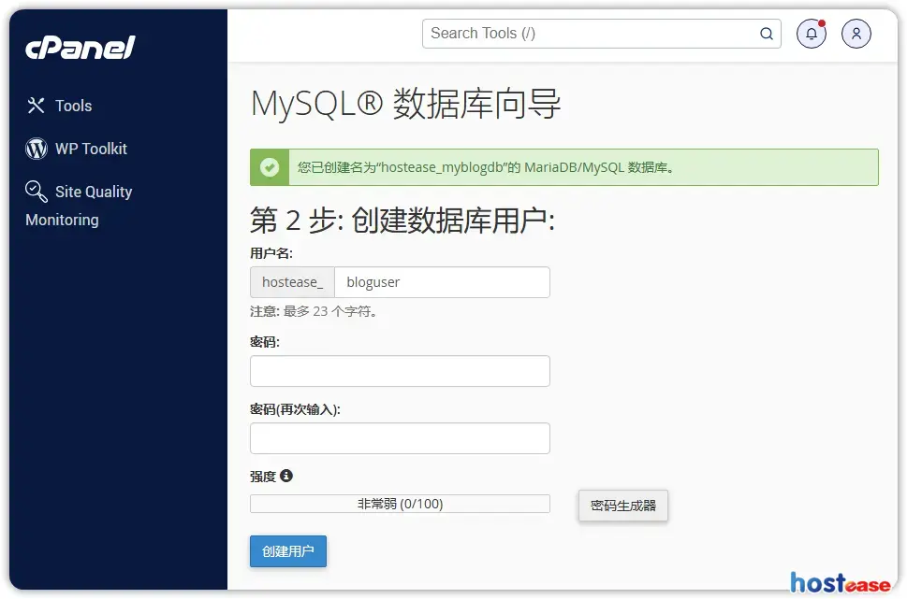Open the 密码生成器 password generator
Screen dimensions: 907x599
pyautogui.click(x=622, y=506)
